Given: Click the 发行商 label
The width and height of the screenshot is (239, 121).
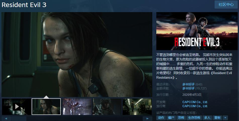Looking at the screenshot, I should click(x=161, y=106).
